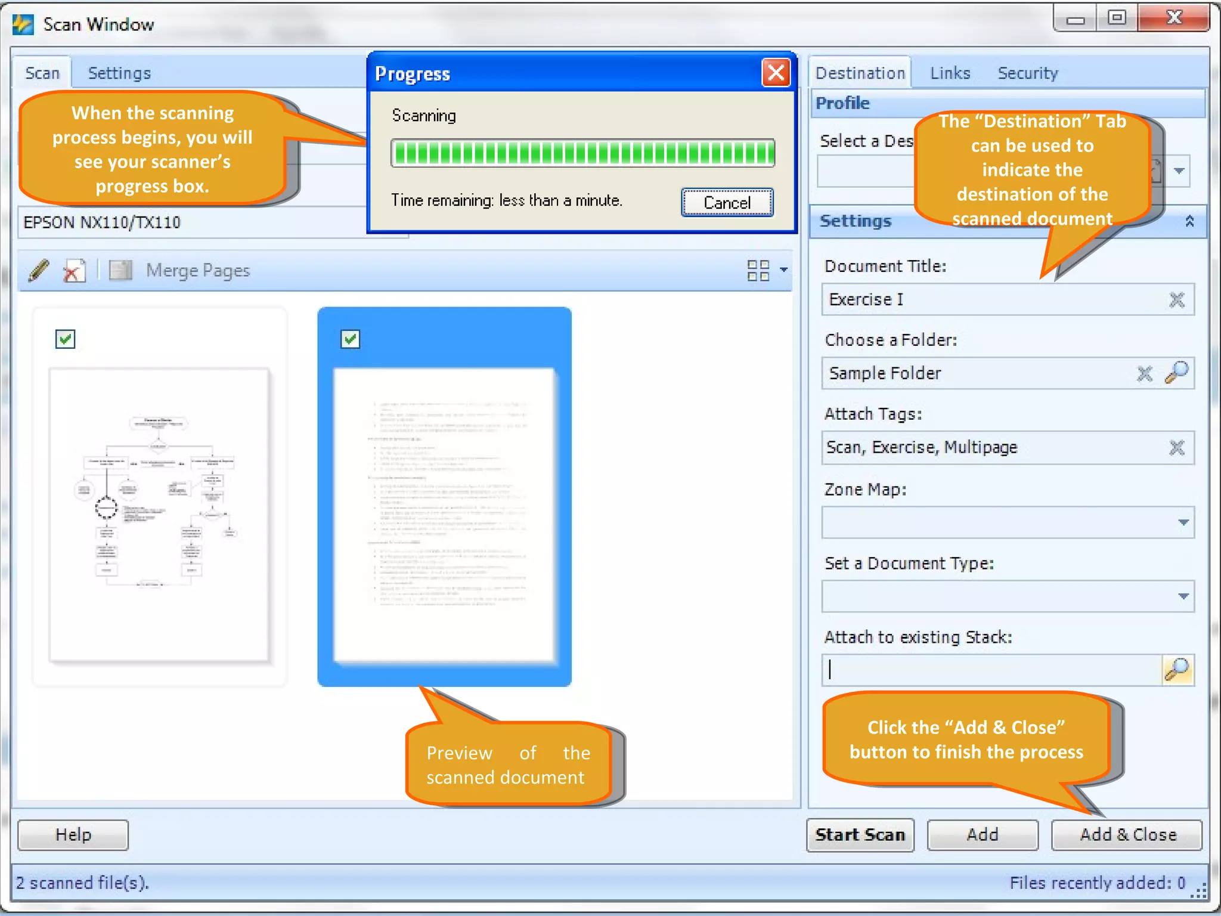Image resolution: width=1221 pixels, height=916 pixels.
Task: Click the Profile section header
Action: pos(1008,103)
